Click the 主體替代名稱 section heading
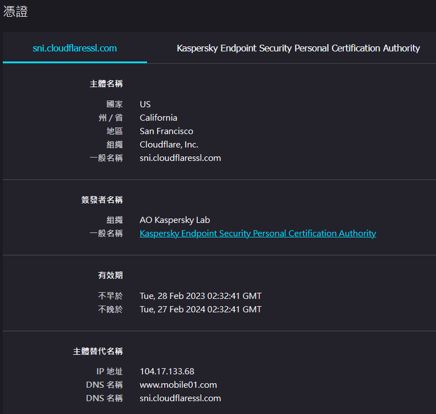 (x=98, y=351)
